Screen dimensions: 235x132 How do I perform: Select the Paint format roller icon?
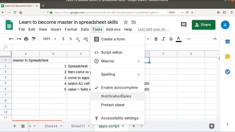point(33,39)
